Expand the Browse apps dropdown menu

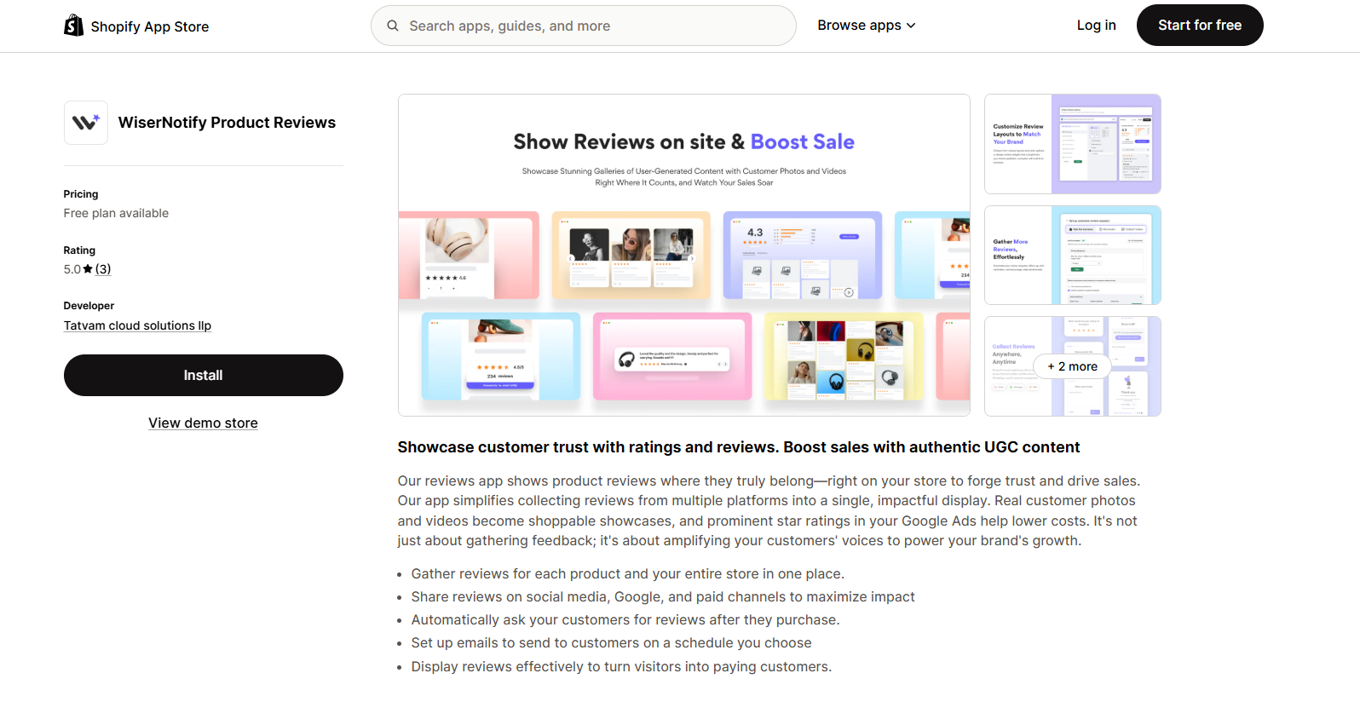click(x=866, y=26)
